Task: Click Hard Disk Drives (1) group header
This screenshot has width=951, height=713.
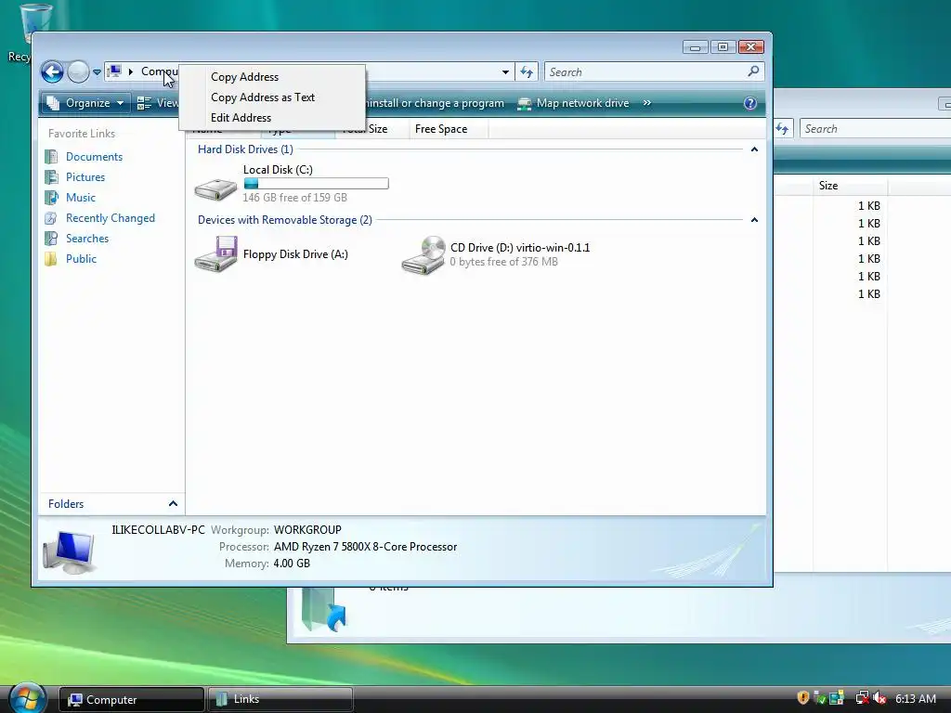Action: [245, 149]
